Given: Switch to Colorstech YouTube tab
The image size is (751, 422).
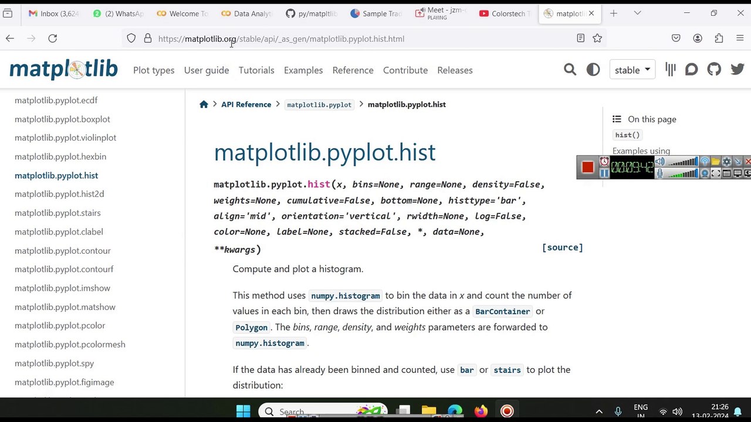Looking at the screenshot, I should (x=505, y=13).
